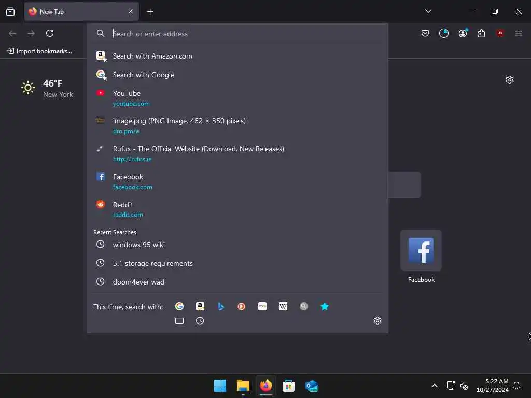Expand the list all tabs chevron
This screenshot has width=531, height=398.
(428, 11)
